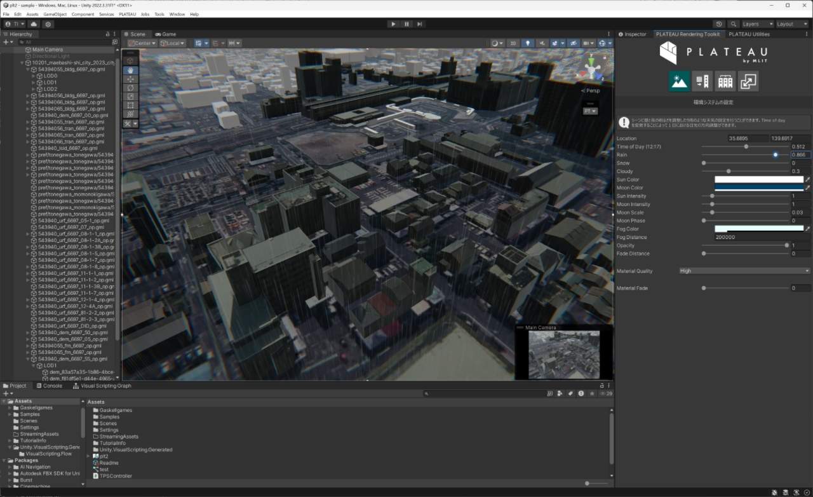
Task: Click the Project panel search field
Action: 485,394
